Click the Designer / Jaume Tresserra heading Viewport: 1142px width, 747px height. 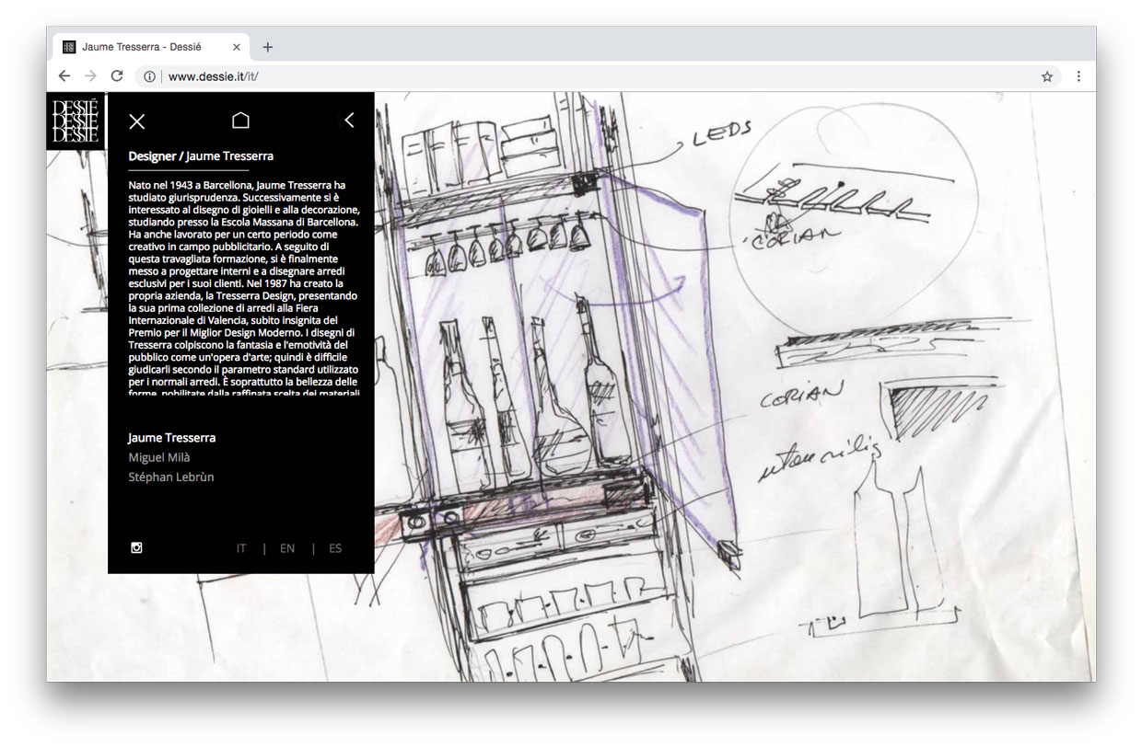[201, 156]
